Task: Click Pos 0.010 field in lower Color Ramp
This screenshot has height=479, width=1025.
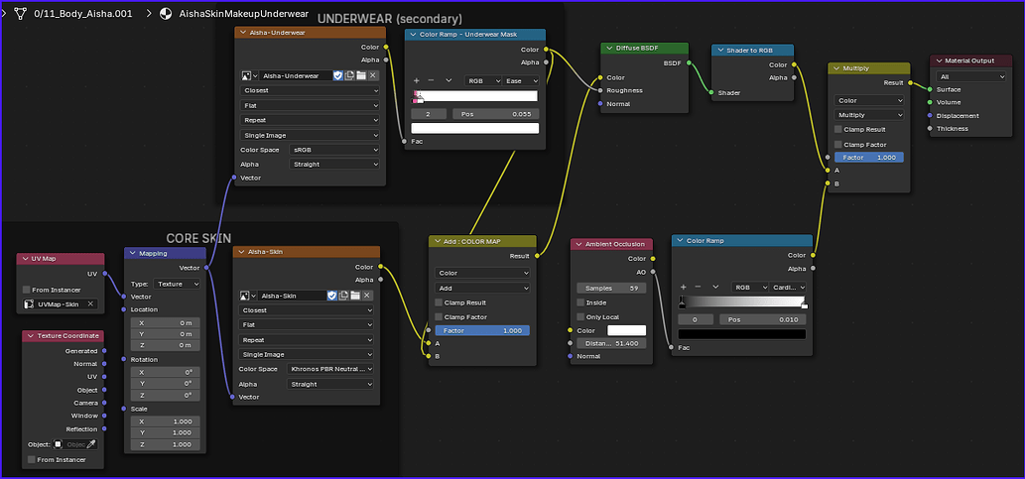Action: 763,319
